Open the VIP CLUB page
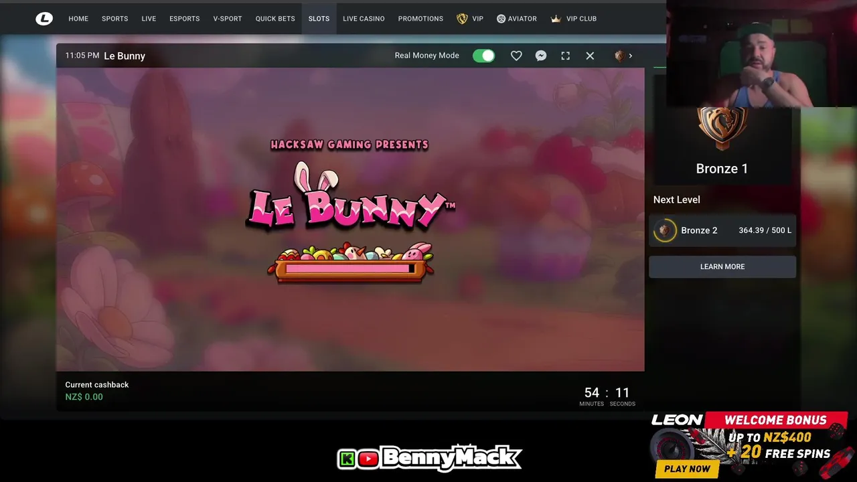 click(581, 19)
